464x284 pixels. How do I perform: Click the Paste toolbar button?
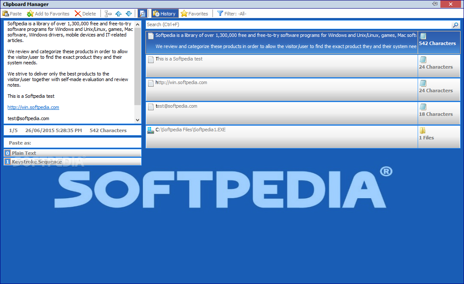point(12,14)
